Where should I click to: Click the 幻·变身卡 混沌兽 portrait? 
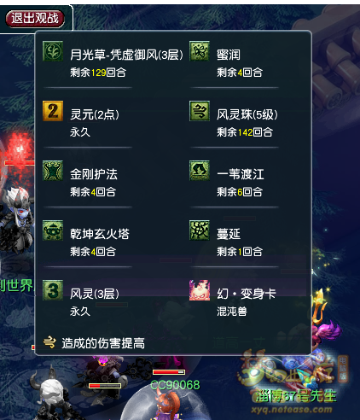click(x=200, y=290)
